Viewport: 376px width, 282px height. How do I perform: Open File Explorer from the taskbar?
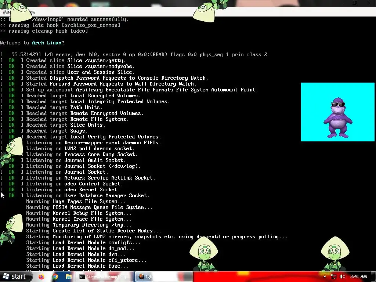point(69,276)
